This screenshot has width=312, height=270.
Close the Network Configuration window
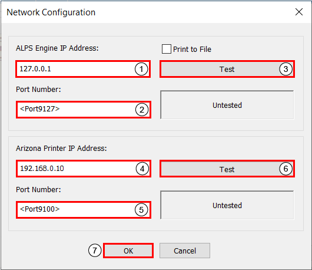click(x=299, y=12)
